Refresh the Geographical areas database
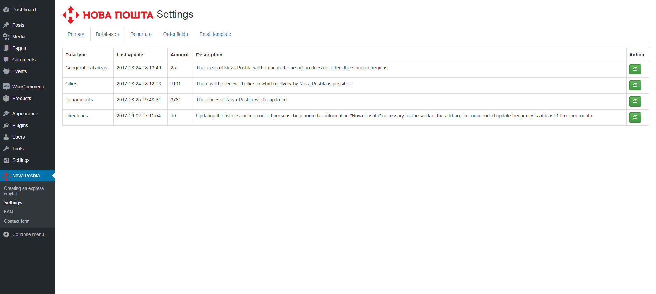 click(635, 69)
